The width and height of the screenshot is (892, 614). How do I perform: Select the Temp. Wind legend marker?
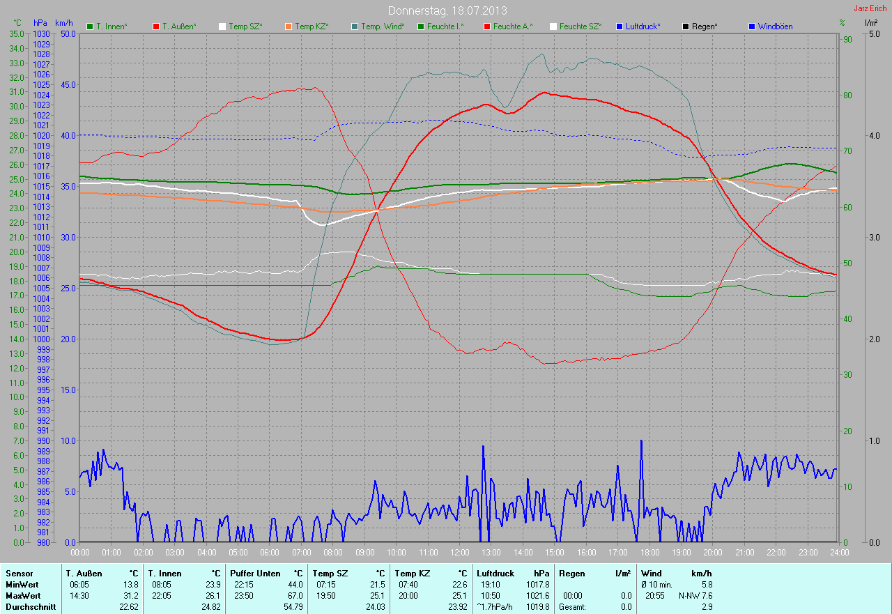pyautogui.click(x=355, y=26)
